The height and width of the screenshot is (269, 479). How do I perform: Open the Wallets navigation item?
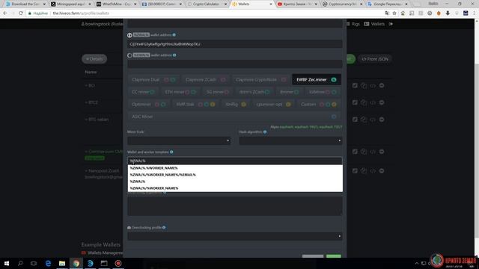pos(374,24)
